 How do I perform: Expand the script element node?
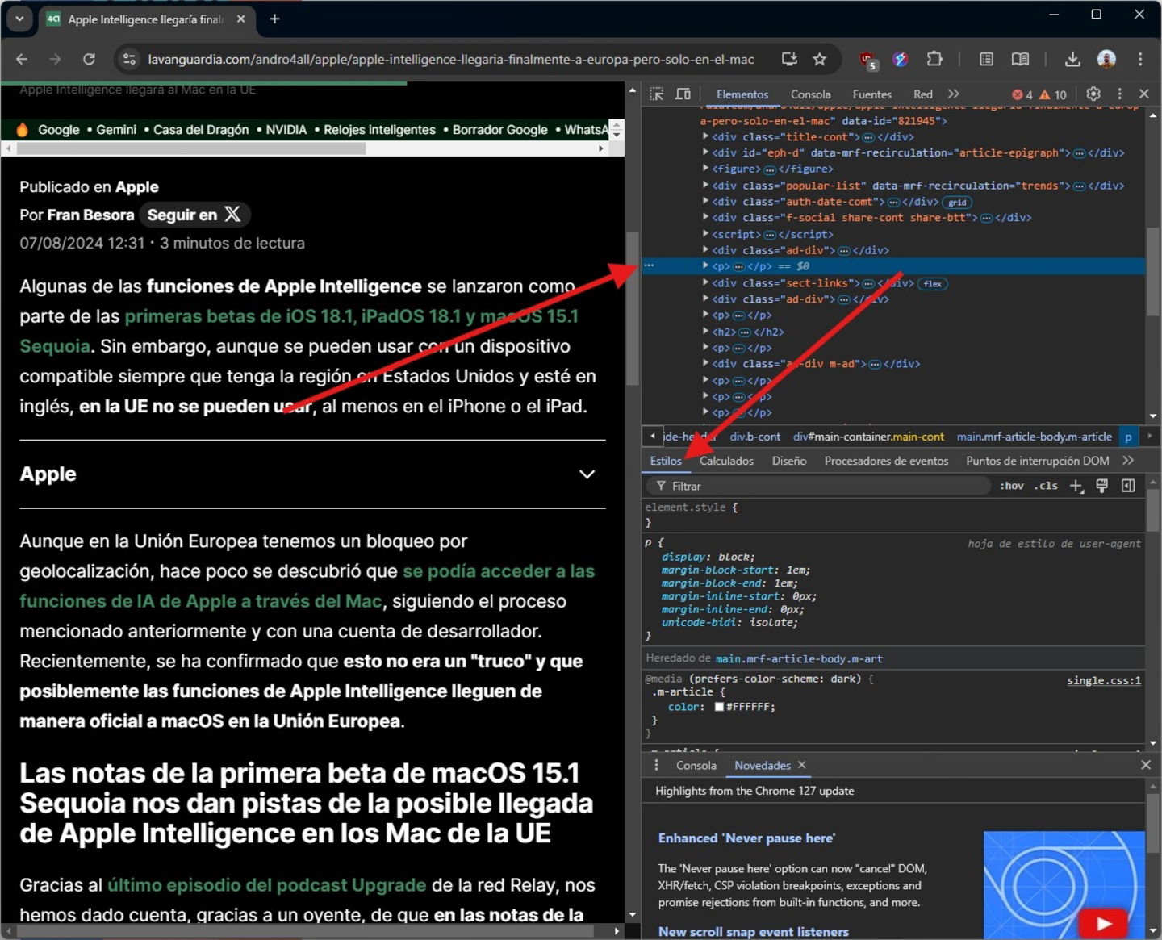pos(705,233)
